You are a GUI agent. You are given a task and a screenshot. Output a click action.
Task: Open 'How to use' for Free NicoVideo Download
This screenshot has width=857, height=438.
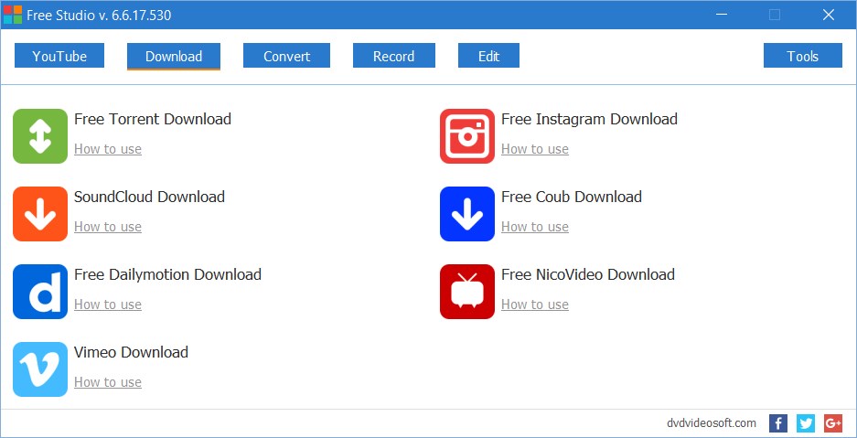point(535,304)
